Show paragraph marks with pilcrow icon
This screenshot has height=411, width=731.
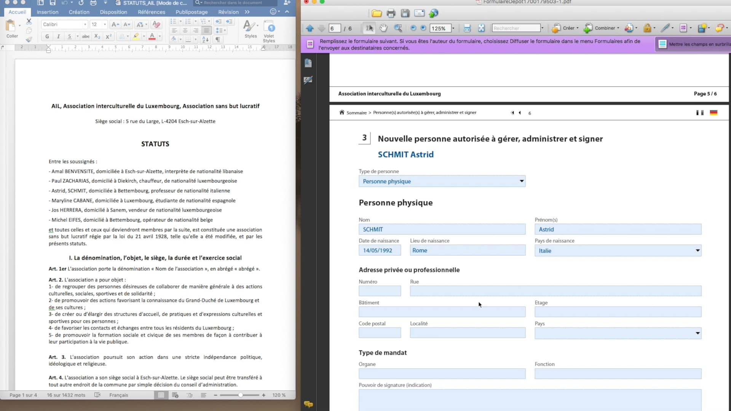click(x=218, y=40)
